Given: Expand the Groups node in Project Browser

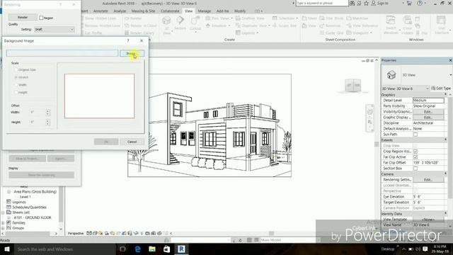Looking at the screenshot, I should [3, 228].
